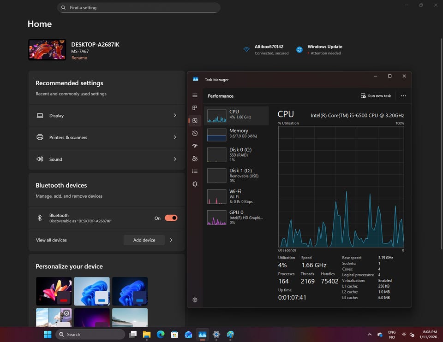Open Task Manager settings gear
This screenshot has width=443, height=342.
(x=195, y=300)
